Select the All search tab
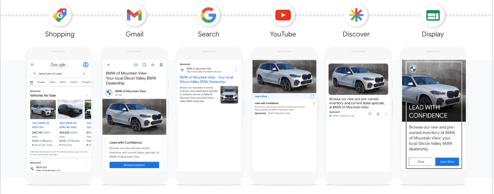 32,82
